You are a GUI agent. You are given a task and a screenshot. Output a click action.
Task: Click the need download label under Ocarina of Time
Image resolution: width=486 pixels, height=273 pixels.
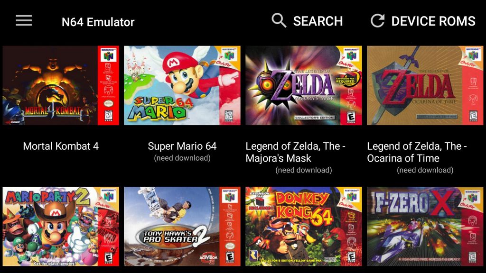(x=425, y=169)
